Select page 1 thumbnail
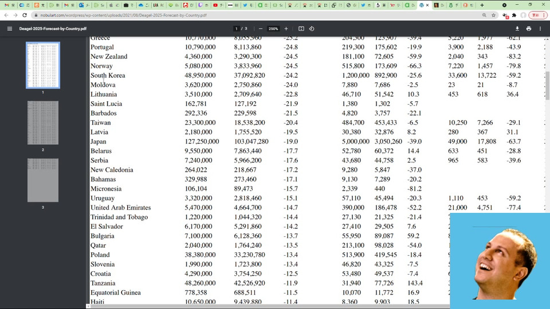 pos(43,65)
